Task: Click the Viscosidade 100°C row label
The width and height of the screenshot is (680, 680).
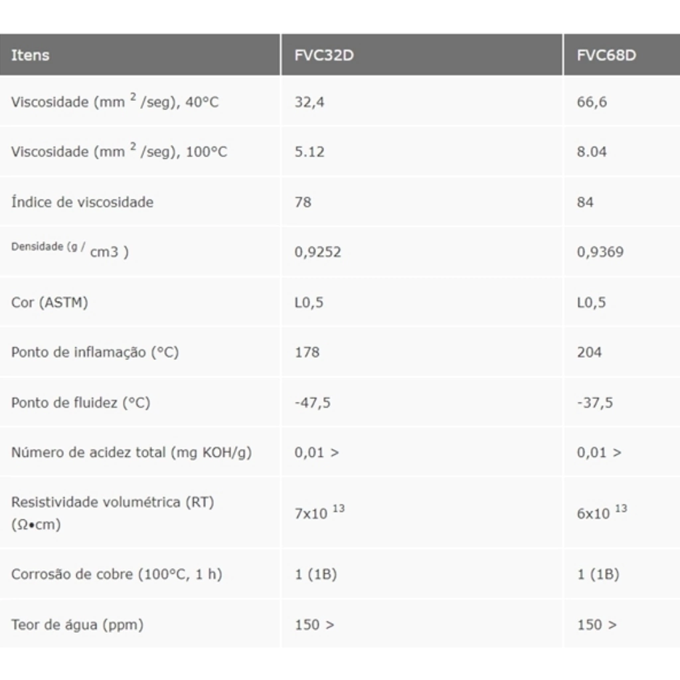Action: [119, 152]
